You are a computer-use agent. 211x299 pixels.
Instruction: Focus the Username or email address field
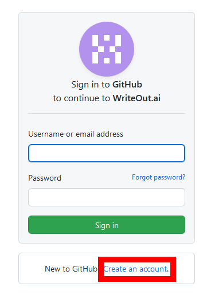tap(107, 153)
